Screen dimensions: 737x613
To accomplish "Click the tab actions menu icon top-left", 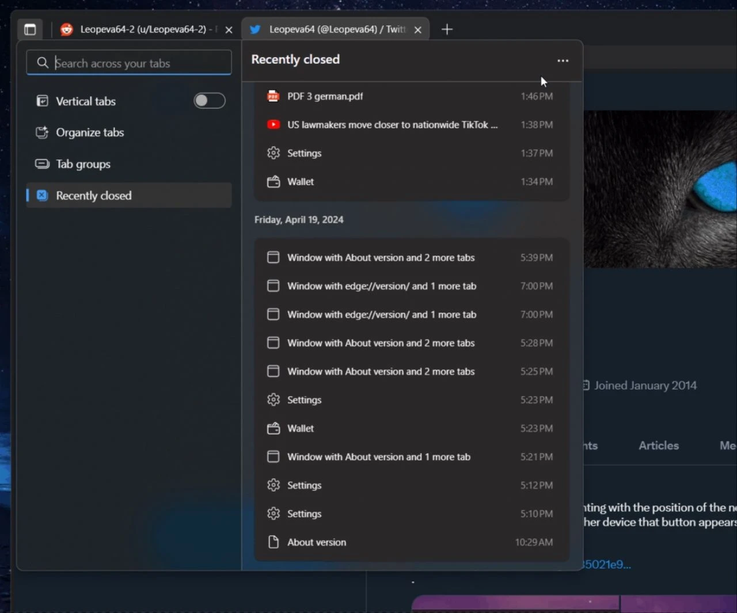I will click(30, 29).
